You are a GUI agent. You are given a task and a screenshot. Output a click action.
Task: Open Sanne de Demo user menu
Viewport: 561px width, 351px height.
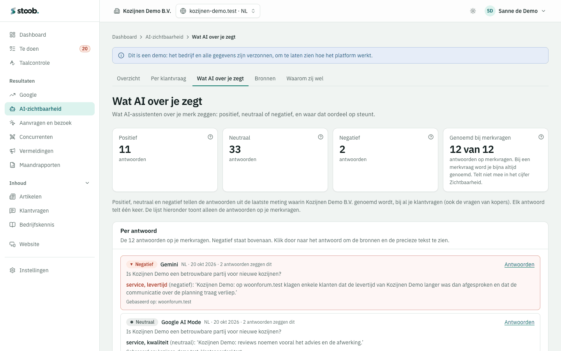tap(515, 11)
